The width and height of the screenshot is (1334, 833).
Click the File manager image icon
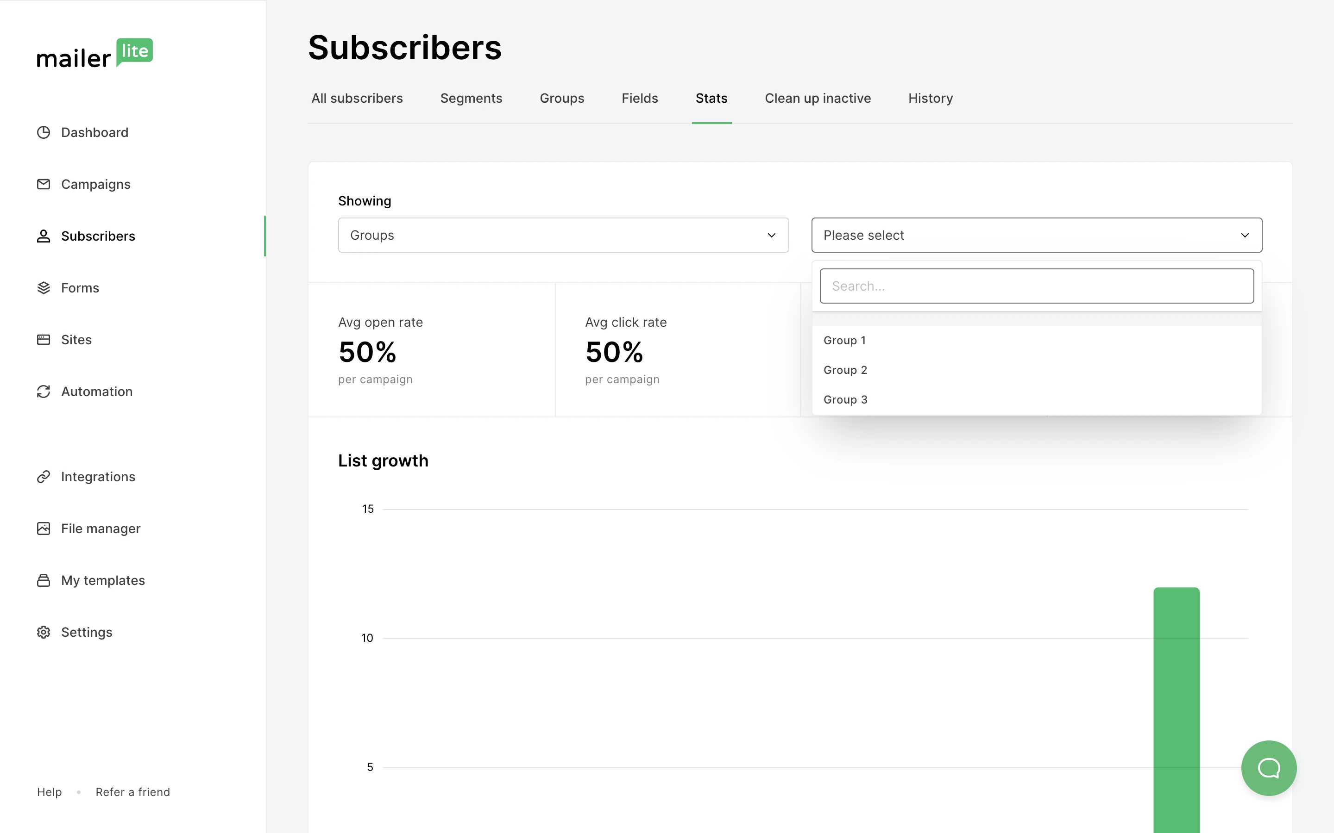click(x=44, y=528)
